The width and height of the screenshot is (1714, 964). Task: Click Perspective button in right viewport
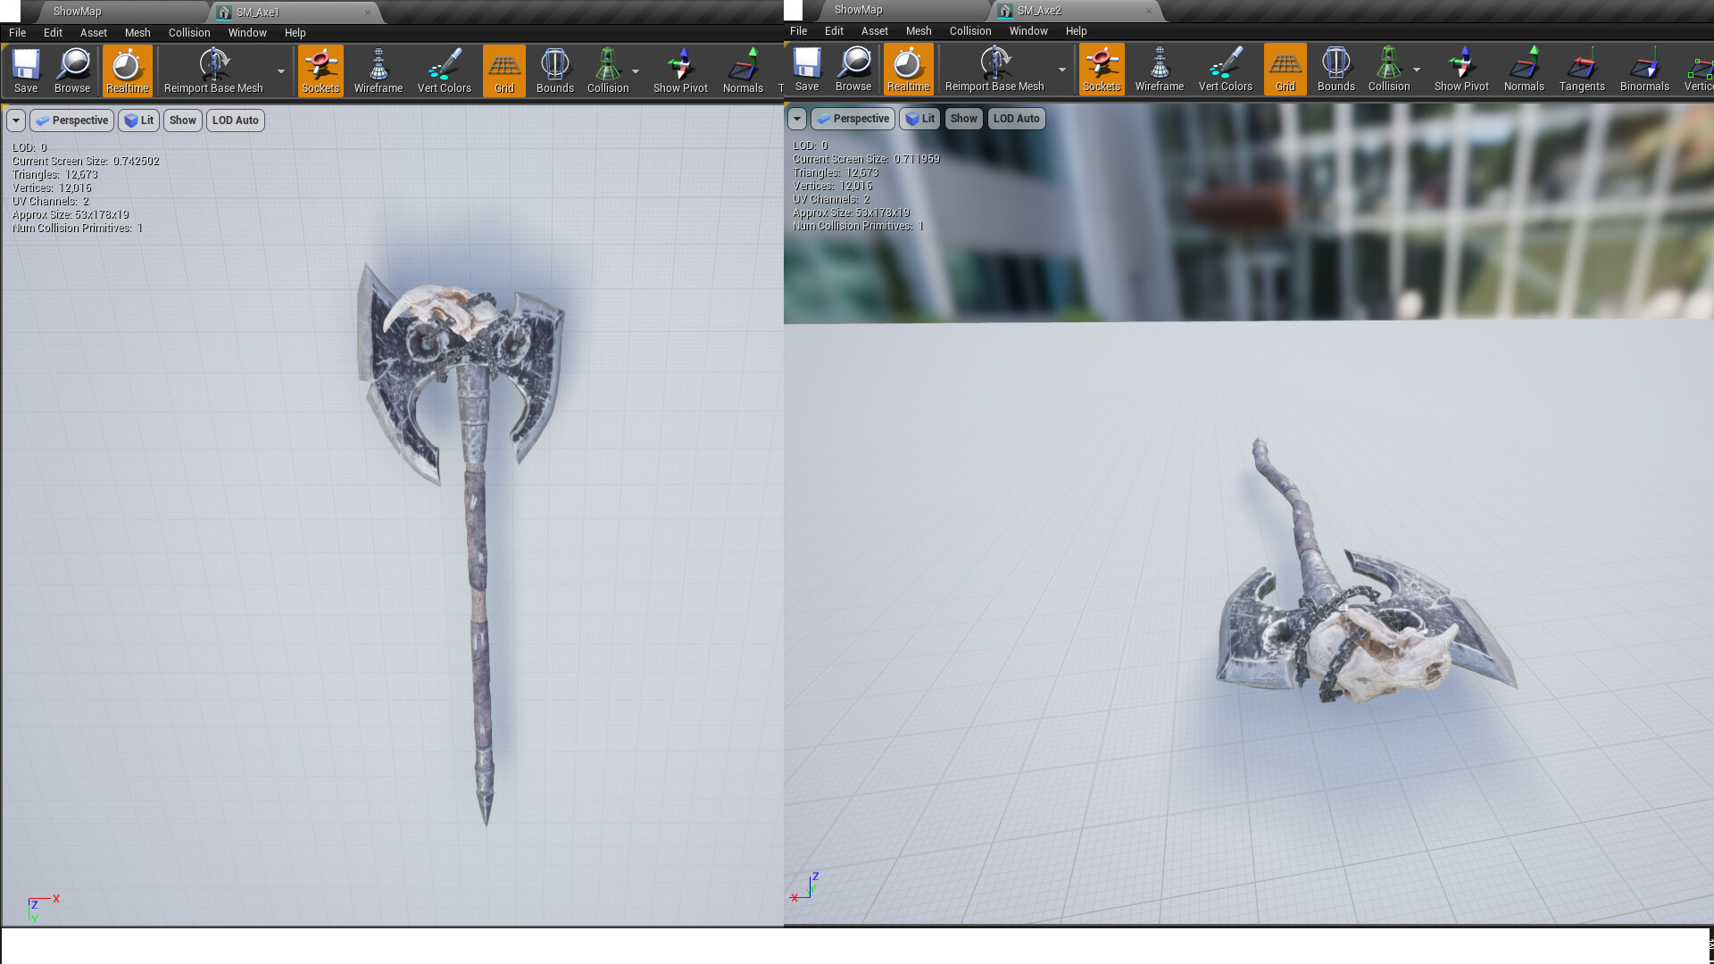click(x=853, y=119)
